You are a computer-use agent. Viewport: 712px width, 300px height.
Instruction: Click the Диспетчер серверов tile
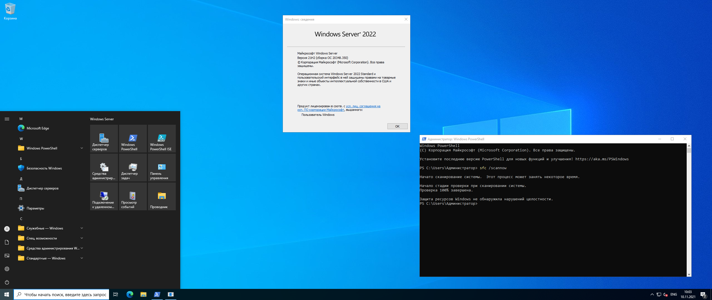point(104,139)
